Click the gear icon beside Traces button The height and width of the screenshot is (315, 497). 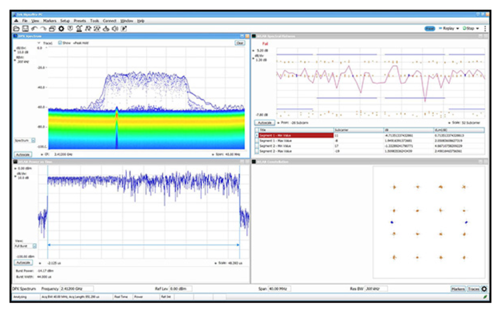click(x=484, y=289)
